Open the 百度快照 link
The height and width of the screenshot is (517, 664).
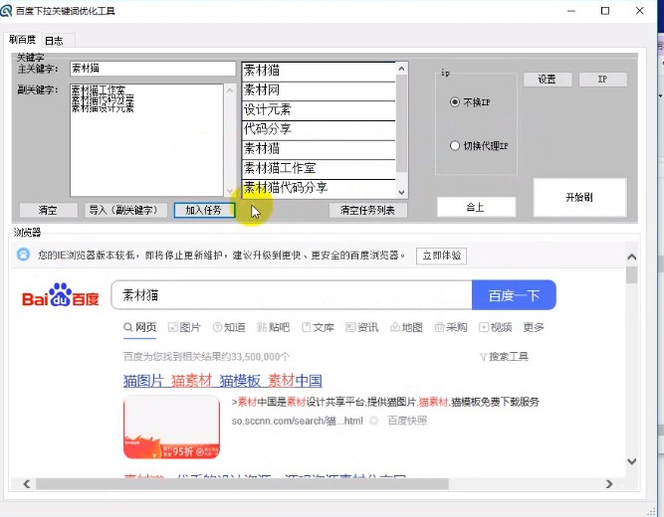(x=407, y=421)
